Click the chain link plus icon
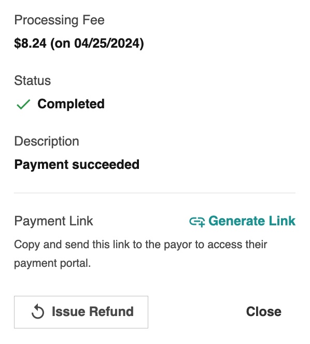The width and height of the screenshot is (310, 344). coord(197,222)
